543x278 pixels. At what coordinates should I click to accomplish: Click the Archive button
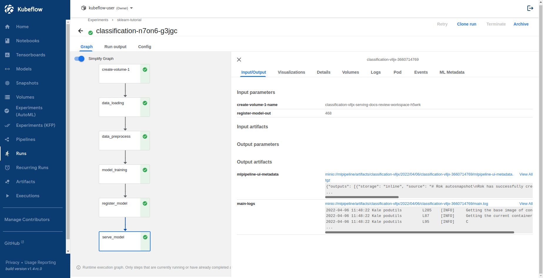(521, 24)
